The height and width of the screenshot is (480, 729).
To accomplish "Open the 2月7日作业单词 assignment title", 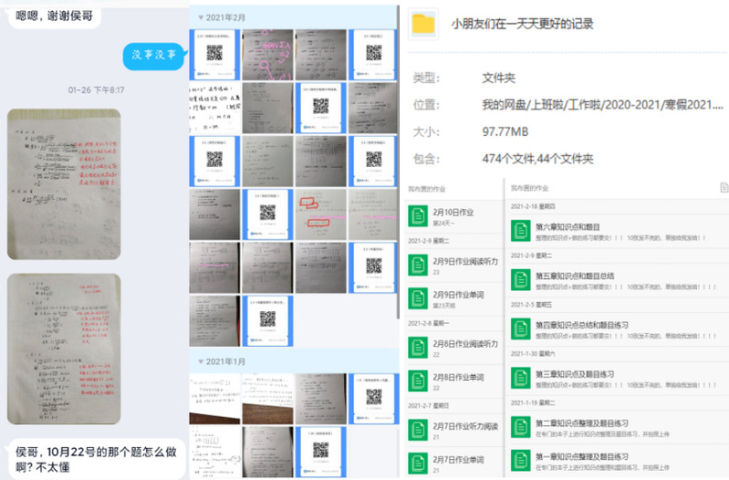I will (x=458, y=460).
